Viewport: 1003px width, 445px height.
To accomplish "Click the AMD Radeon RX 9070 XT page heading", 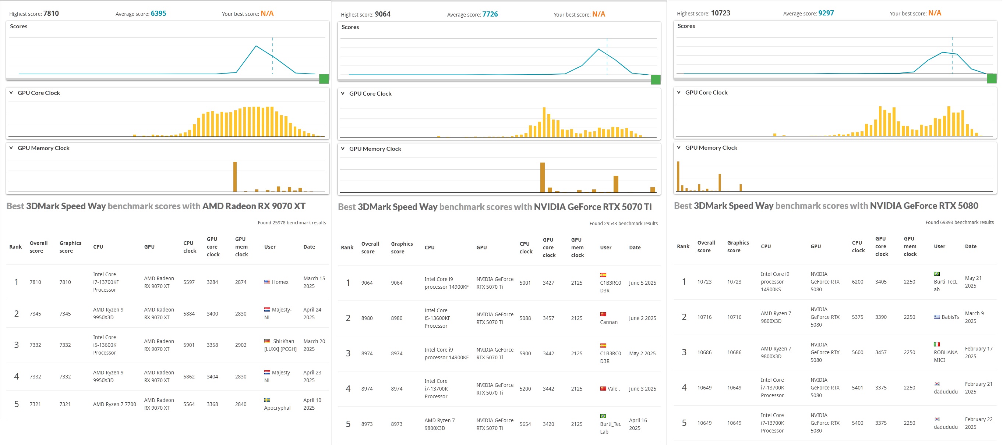I will click(156, 206).
